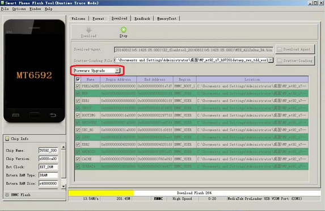Image resolution: width=325 pixels, height=211 pixels.
Task: Click the Smart Phone Flash Tool title icon
Action: (x=2, y=3)
